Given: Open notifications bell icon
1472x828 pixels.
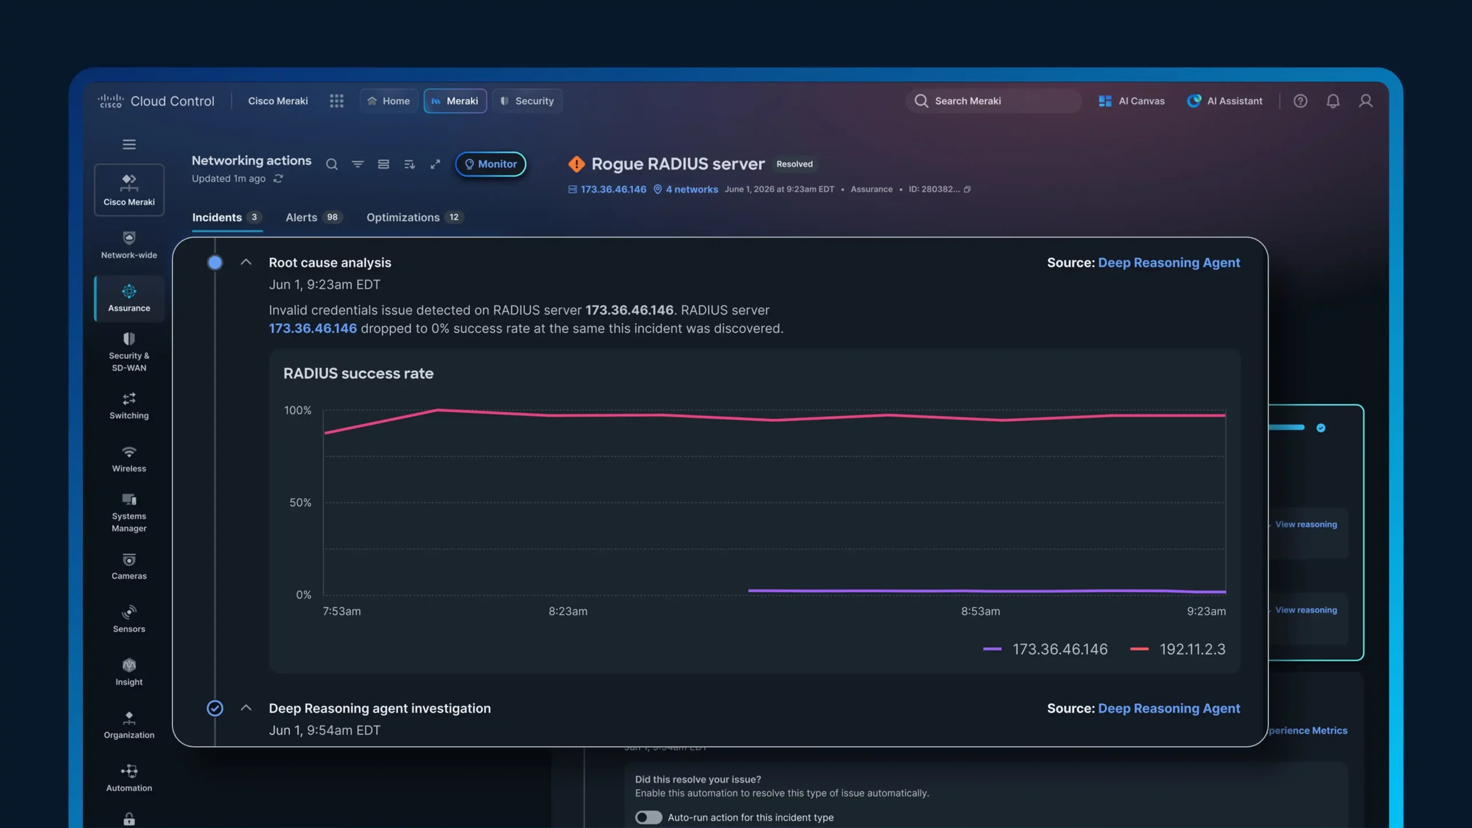Looking at the screenshot, I should 1333,101.
